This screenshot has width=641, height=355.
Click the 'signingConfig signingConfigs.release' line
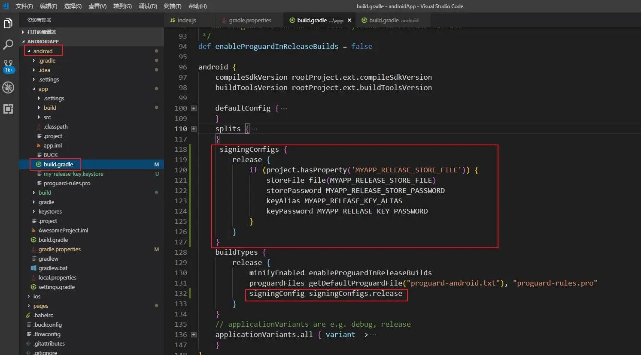pos(326,294)
